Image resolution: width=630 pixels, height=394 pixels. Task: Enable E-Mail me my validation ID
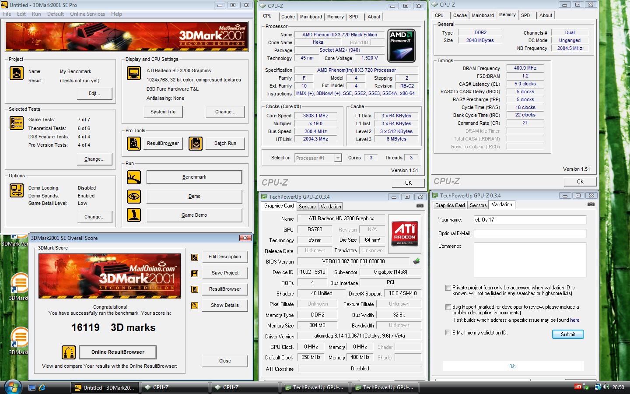[x=448, y=333]
